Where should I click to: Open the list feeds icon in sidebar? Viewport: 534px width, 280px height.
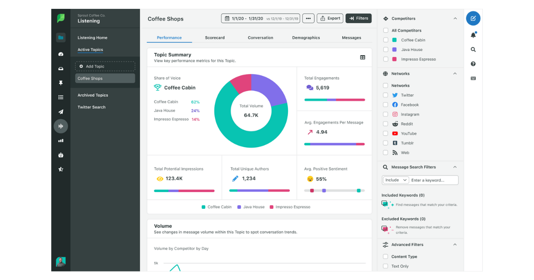point(61,97)
